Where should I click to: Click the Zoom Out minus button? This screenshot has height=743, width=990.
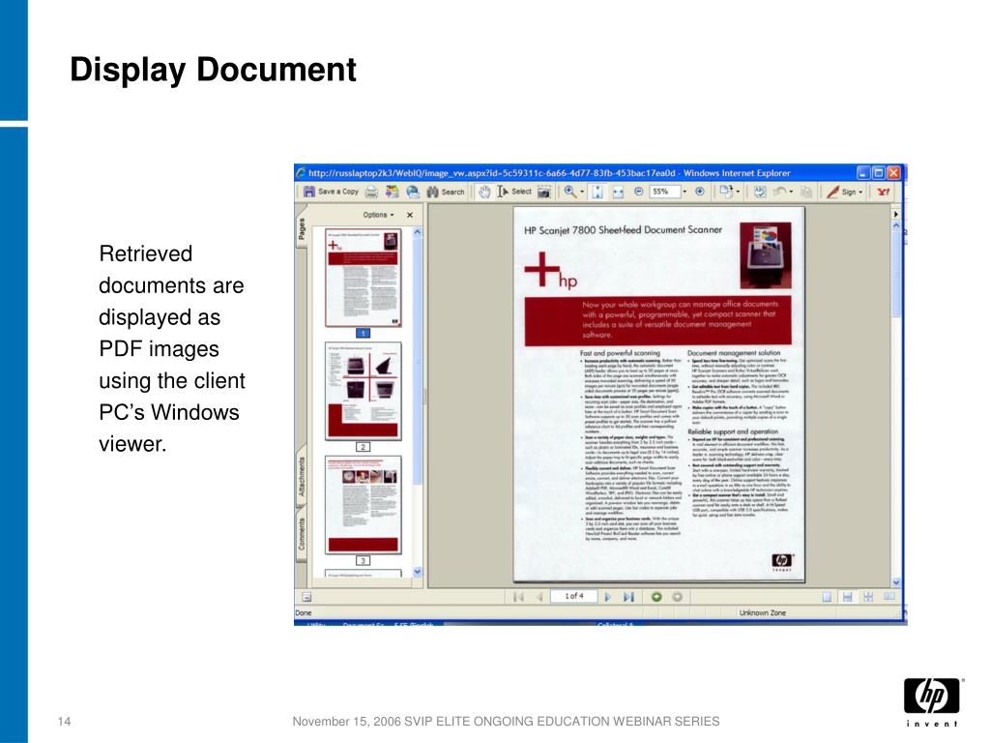coord(638,192)
